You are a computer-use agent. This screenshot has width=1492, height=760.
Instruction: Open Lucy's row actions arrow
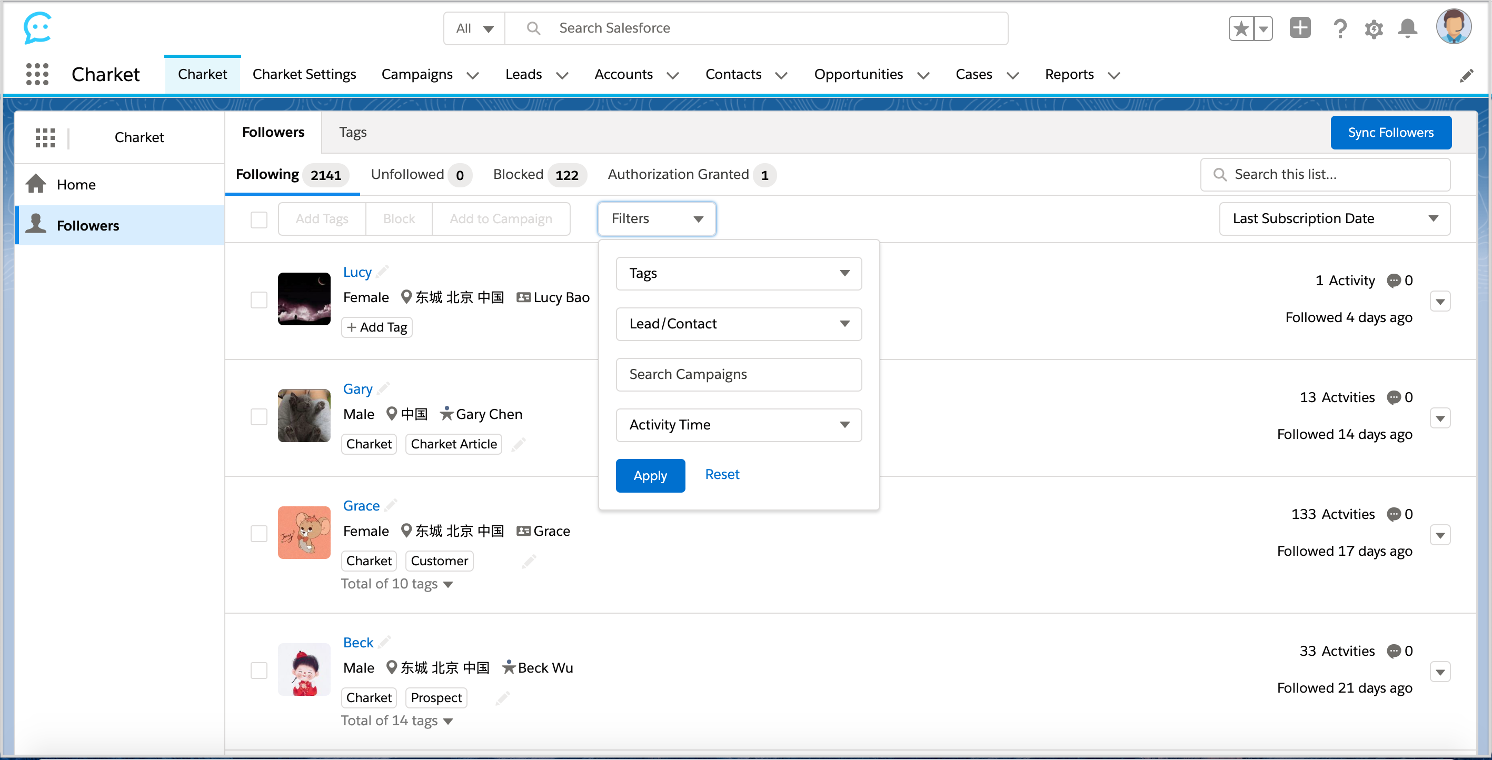pos(1440,302)
